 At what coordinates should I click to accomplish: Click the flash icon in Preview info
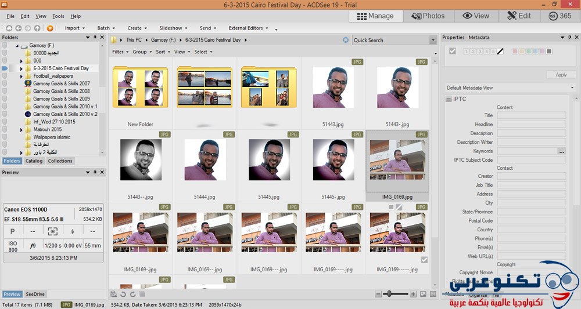[x=73, y=231]
